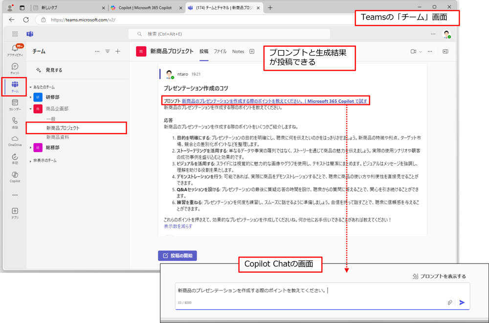This screenshot has height=323, width=489.
Task: Attach a file using the paperclip icon
Action: [449, 303]
